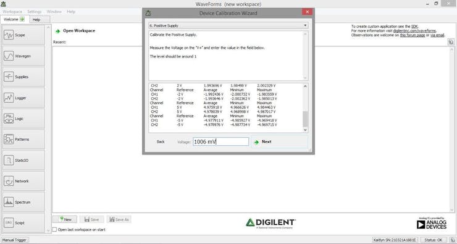Click the WaveForms app icon in title bar
Viewport: 457px width, 244px height.
4,4
